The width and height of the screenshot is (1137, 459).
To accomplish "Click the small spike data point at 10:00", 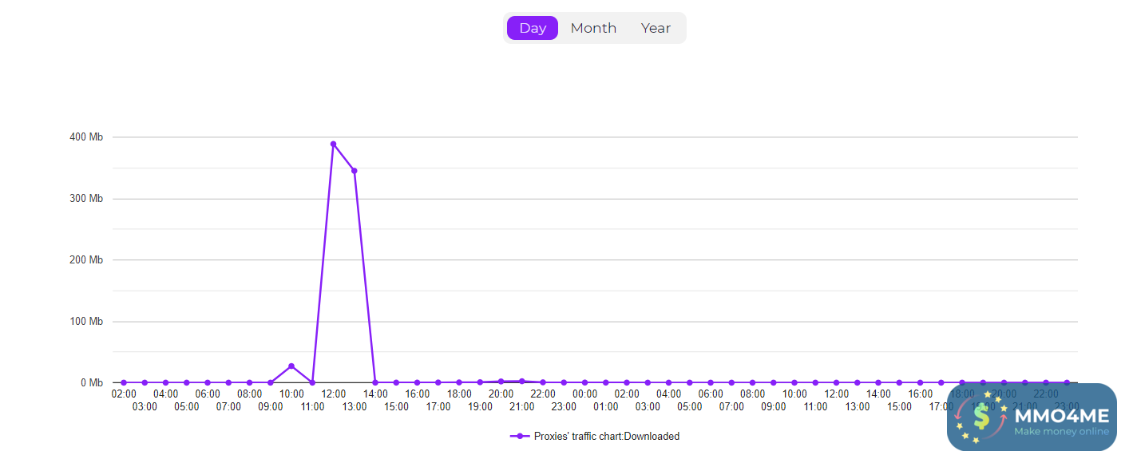I will [x=291, y=366].
